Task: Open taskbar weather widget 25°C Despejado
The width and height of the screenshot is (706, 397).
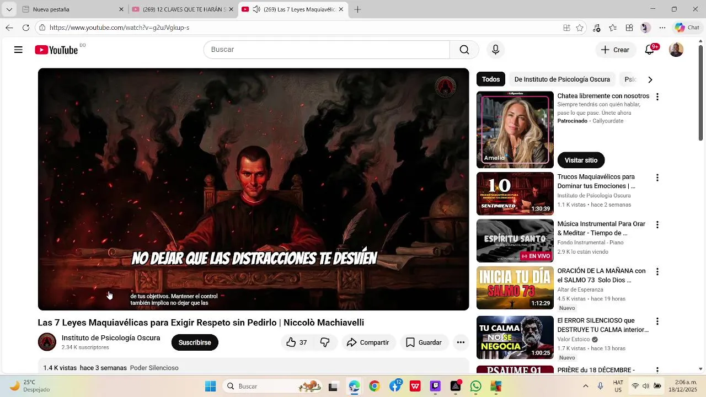Action: tap(31, 386)
